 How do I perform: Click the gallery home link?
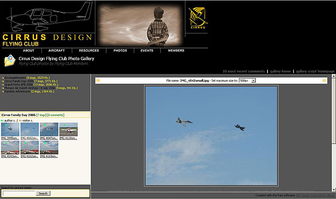pyautogui.click(x=280, y=71)
